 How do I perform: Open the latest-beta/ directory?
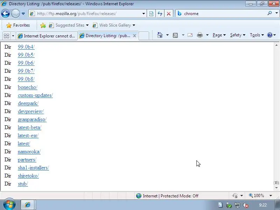(29, 127)
